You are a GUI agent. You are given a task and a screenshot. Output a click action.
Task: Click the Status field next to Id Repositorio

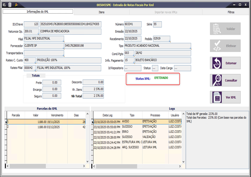click(x=155, y=68)
